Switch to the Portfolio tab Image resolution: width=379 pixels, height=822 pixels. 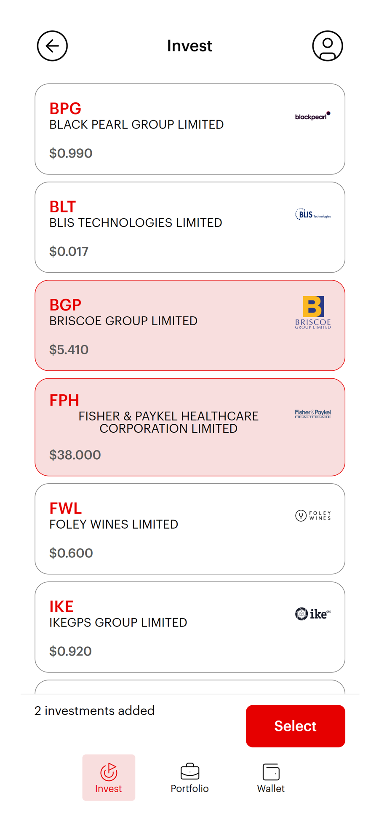coord(189,778)
